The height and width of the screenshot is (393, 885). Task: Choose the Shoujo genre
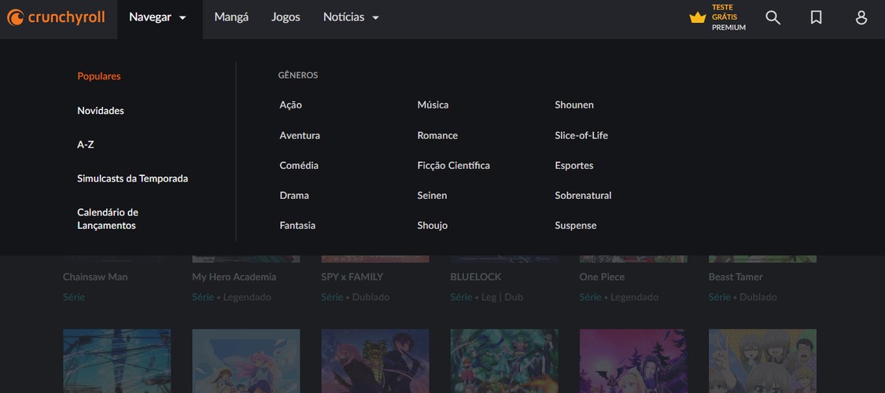pyautogui.click(x=433, y=225)
